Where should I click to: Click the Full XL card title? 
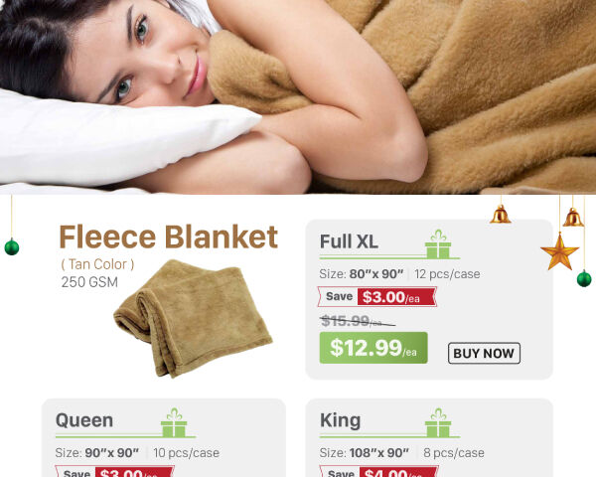pos(349,241)
